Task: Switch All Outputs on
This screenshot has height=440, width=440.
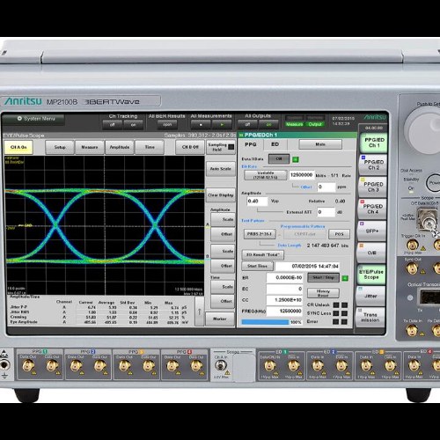Action: [x=268, y=124]
